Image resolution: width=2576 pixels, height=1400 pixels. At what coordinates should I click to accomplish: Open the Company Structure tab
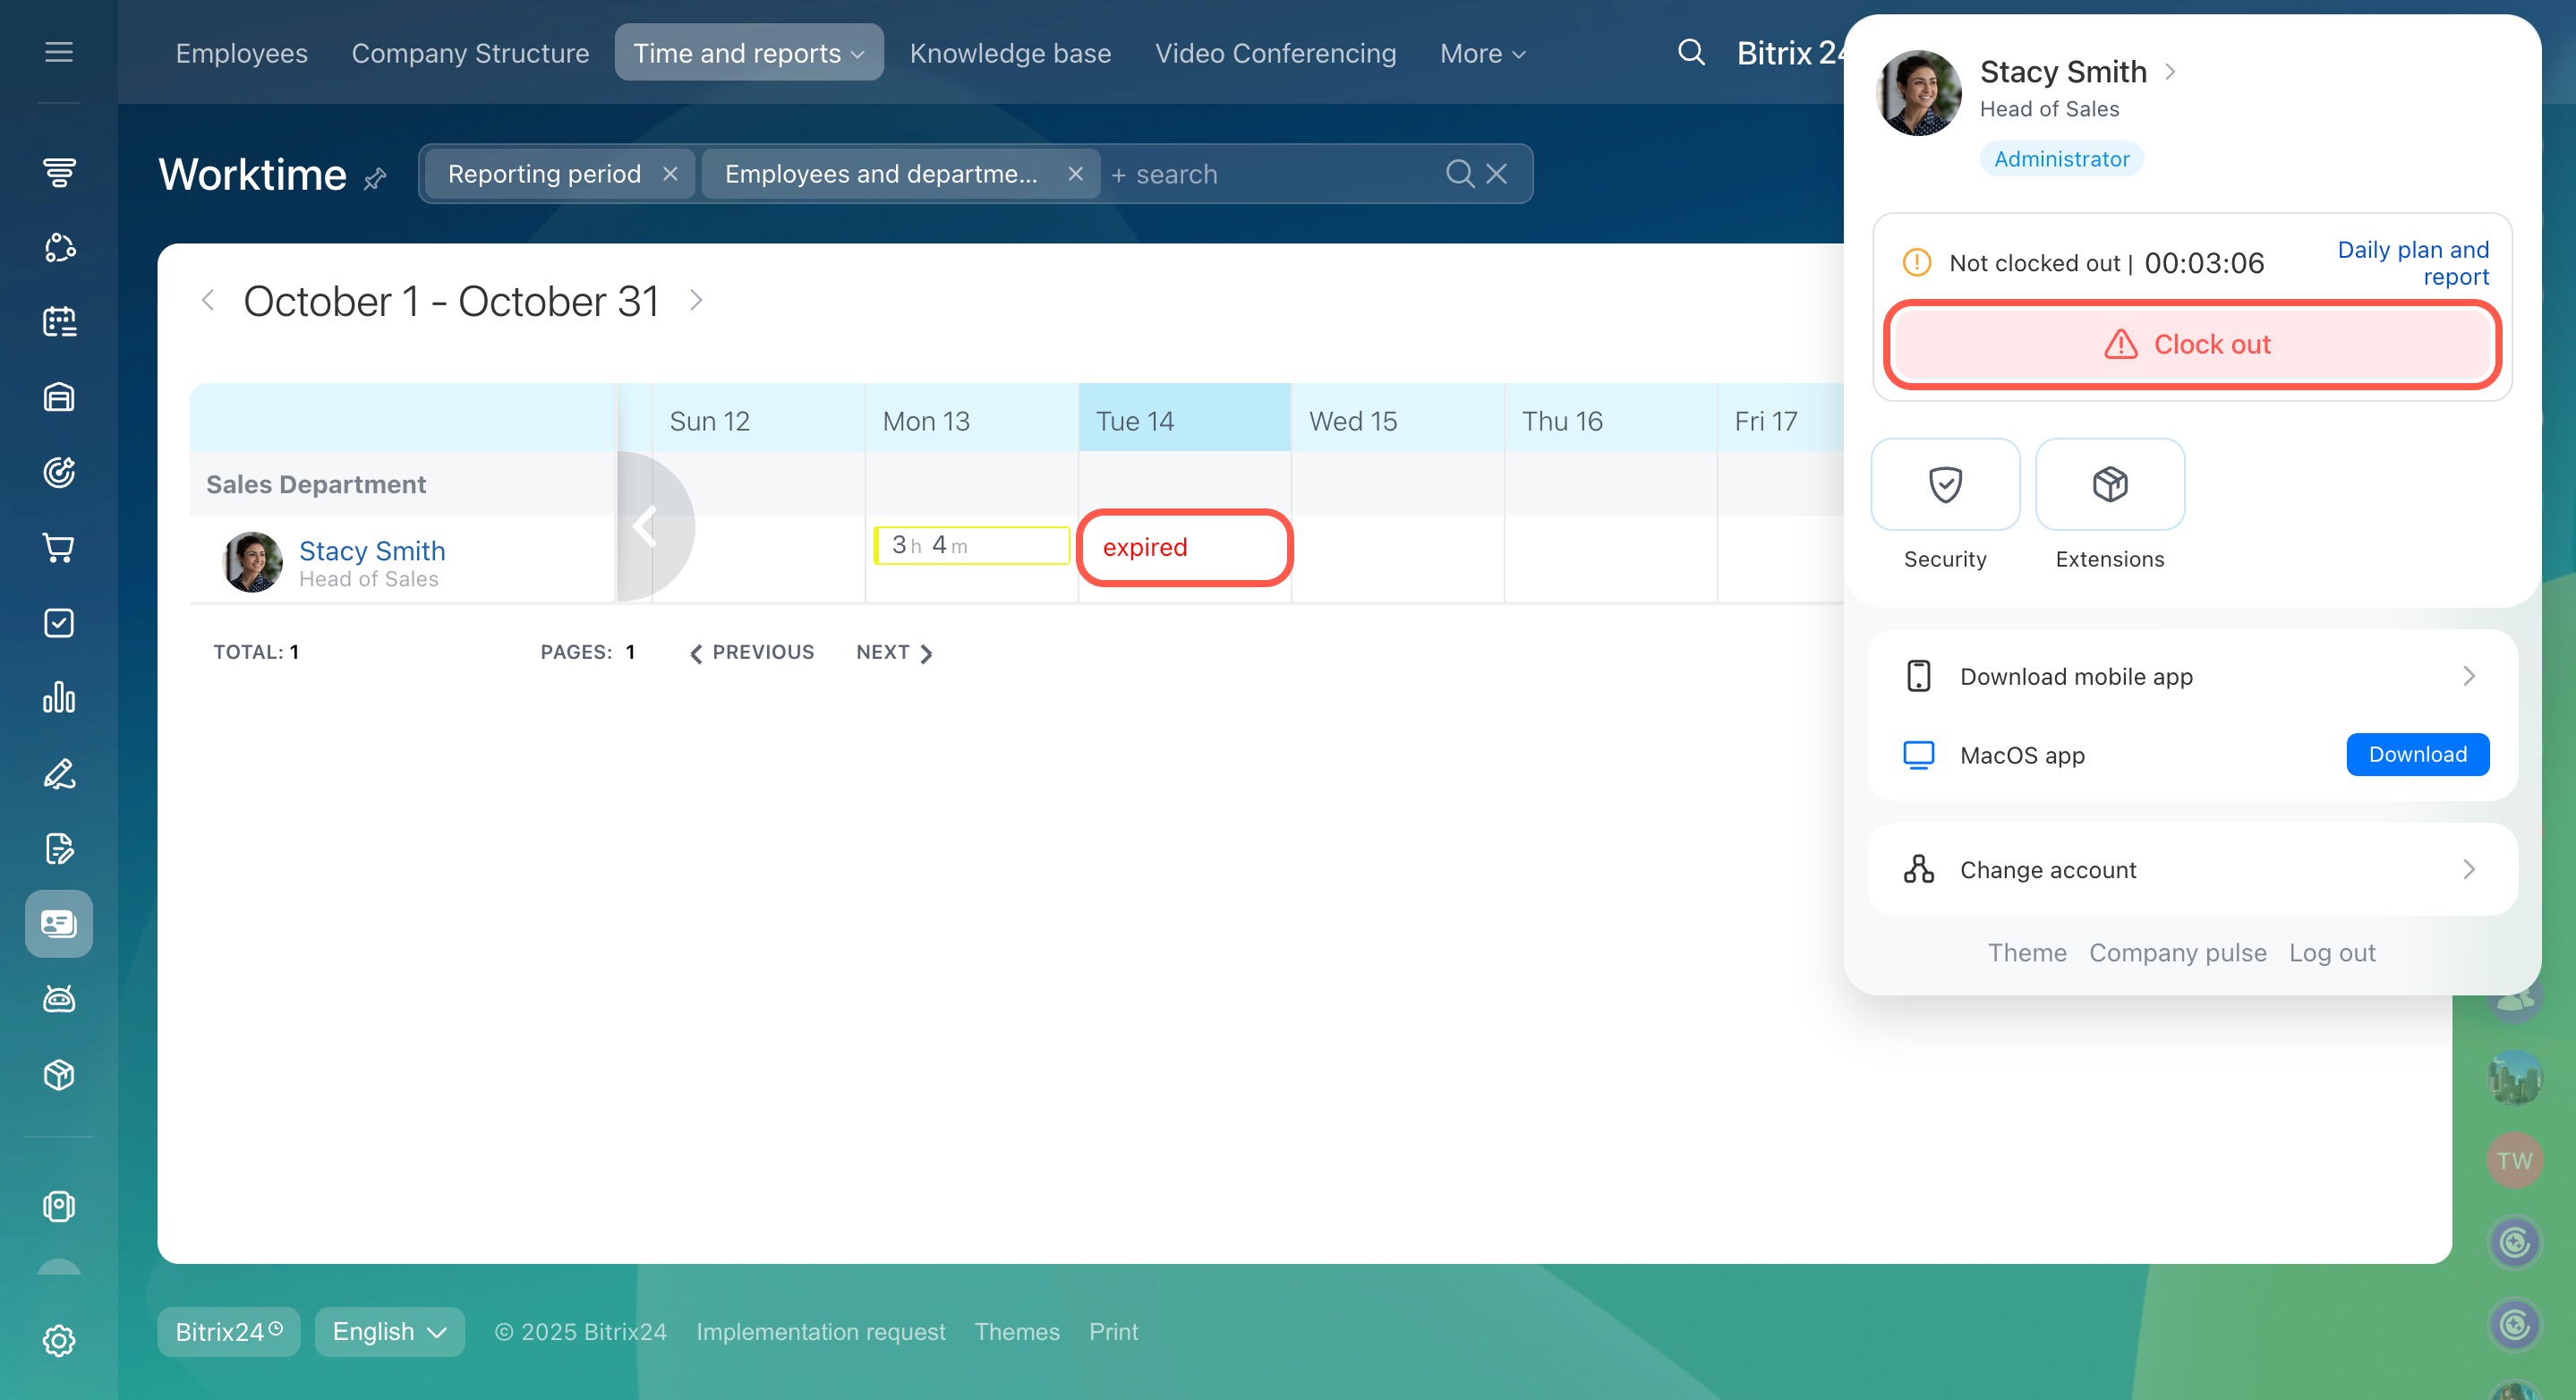[x=470, y=53]
